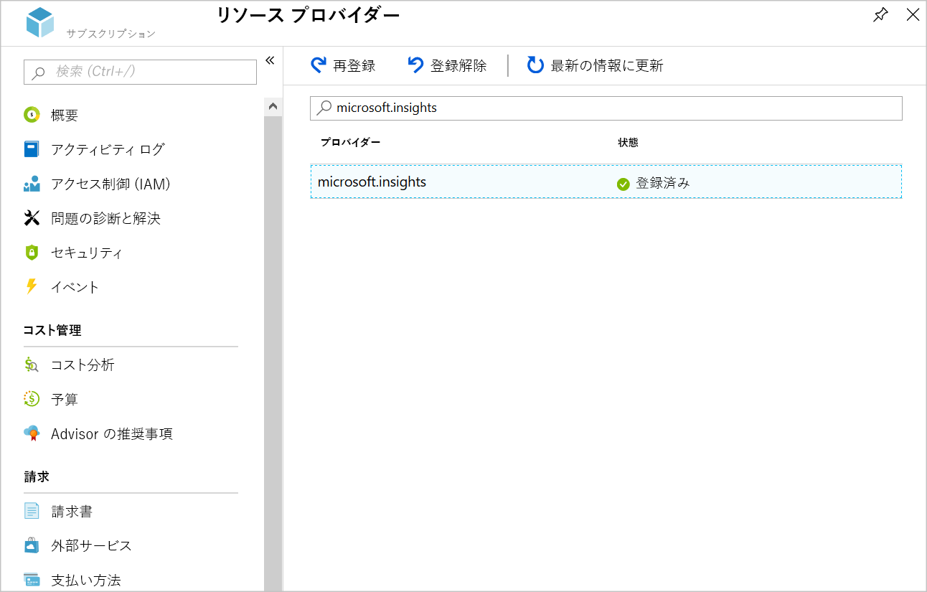Click the payment card icon
Screen dimensions: 927x592
(x=32, y=580)
